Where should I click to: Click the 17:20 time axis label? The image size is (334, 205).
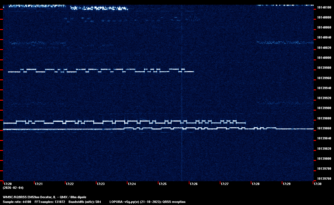click(7, 184)
